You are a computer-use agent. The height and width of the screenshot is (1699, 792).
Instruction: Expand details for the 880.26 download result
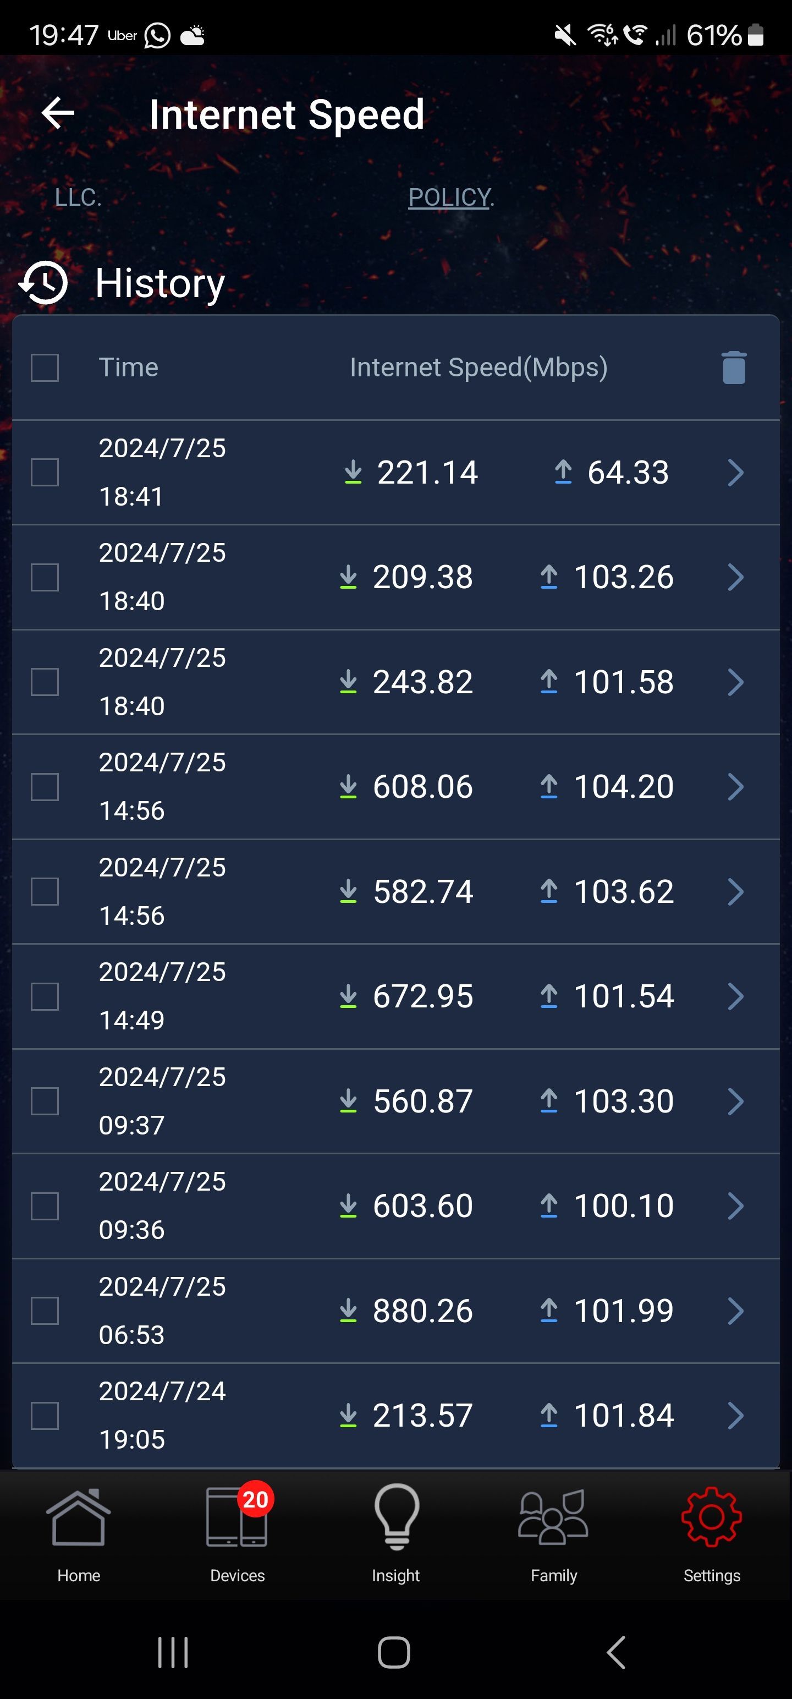[x=735, y=1311]
